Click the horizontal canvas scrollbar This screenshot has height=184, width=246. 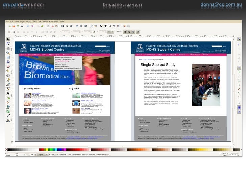[123, 147]
